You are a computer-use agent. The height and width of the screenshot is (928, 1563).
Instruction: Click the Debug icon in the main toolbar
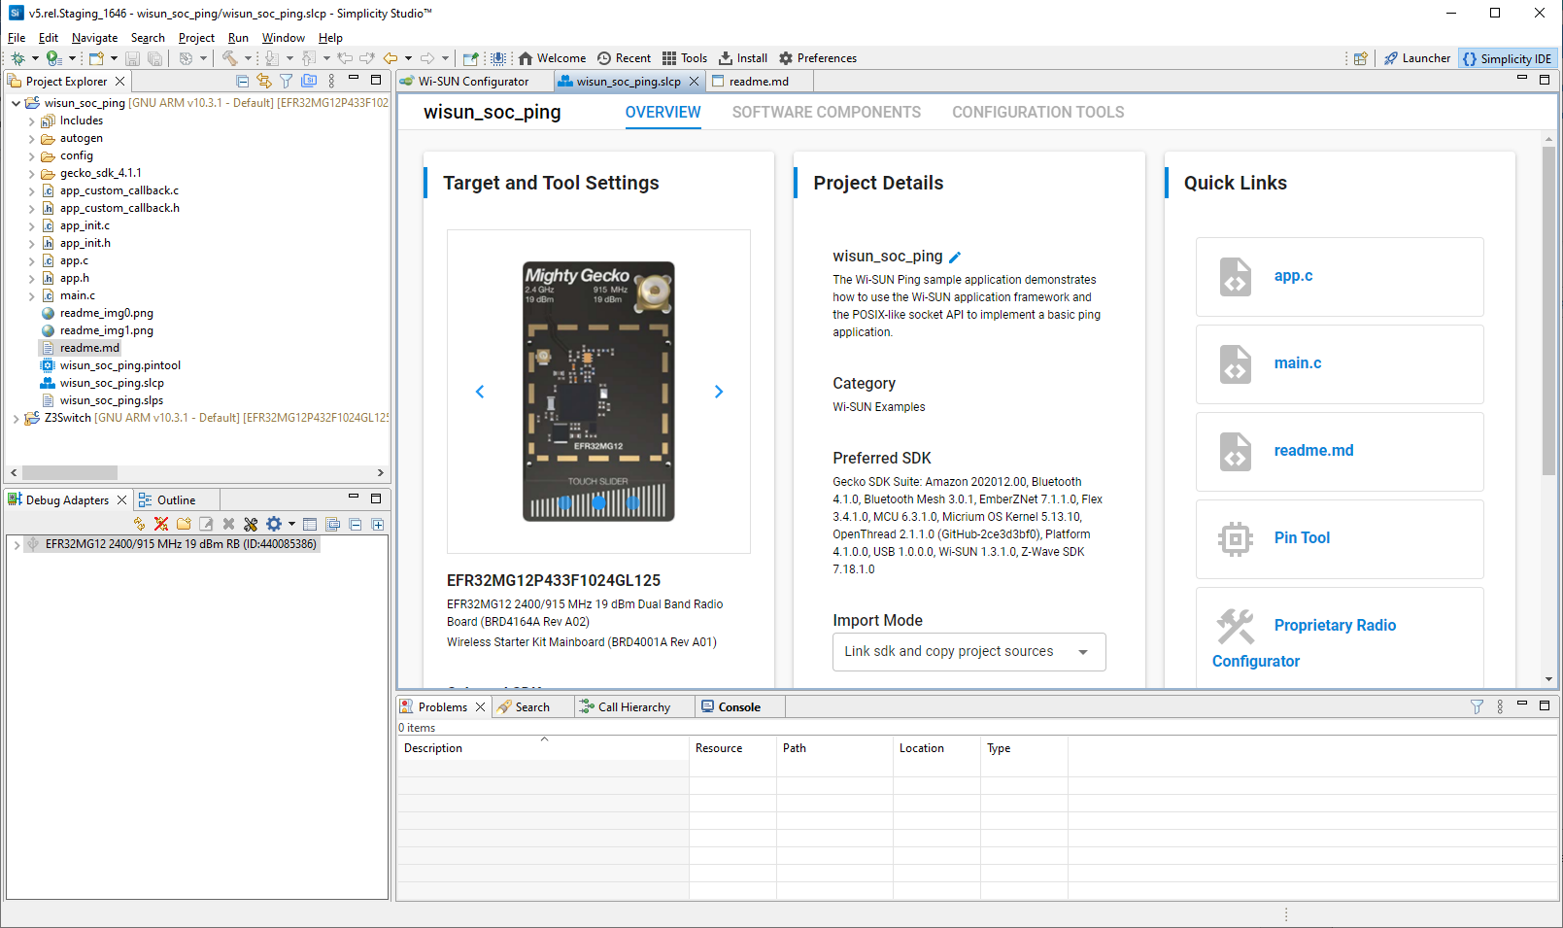16,57
